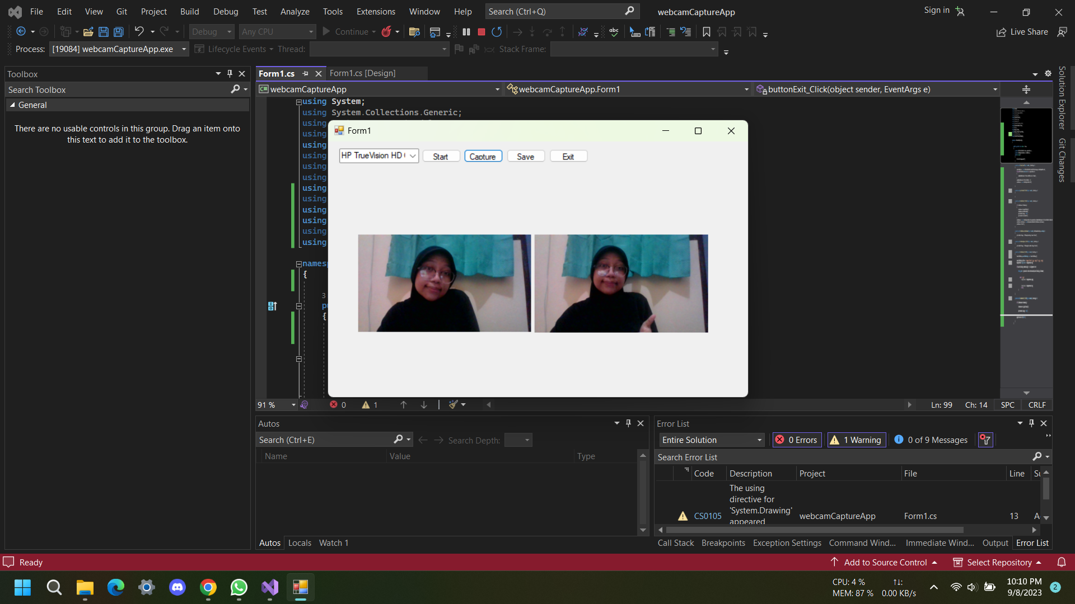Collapse the General toolbox group

13,105
